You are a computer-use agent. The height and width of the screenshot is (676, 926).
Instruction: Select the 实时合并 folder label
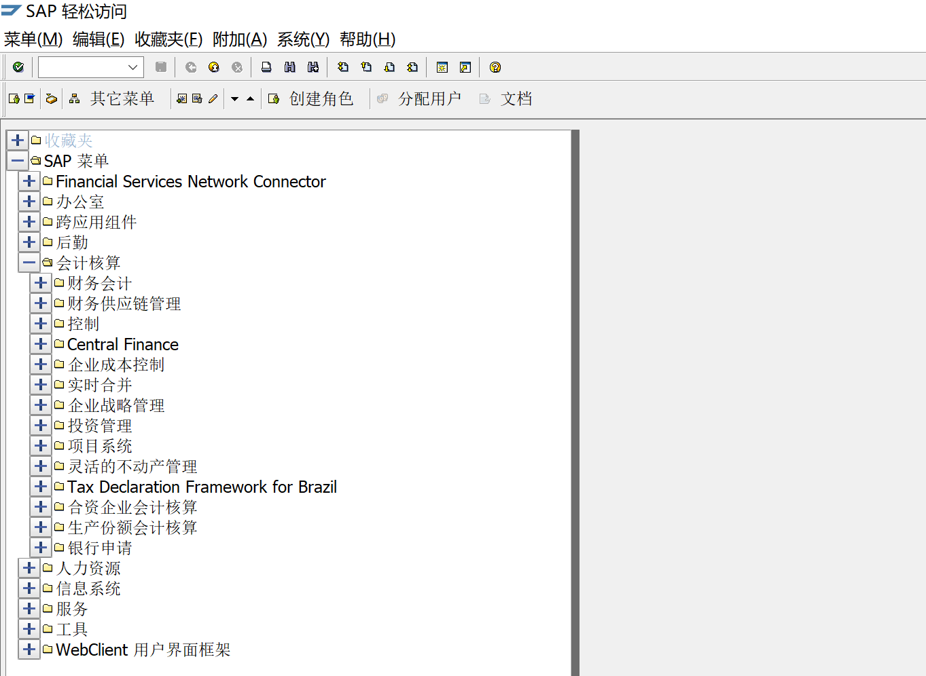pos(100,385)
